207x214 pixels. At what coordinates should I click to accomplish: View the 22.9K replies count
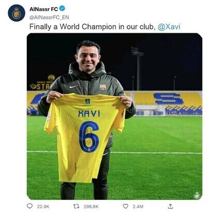(x=43, y=207)
